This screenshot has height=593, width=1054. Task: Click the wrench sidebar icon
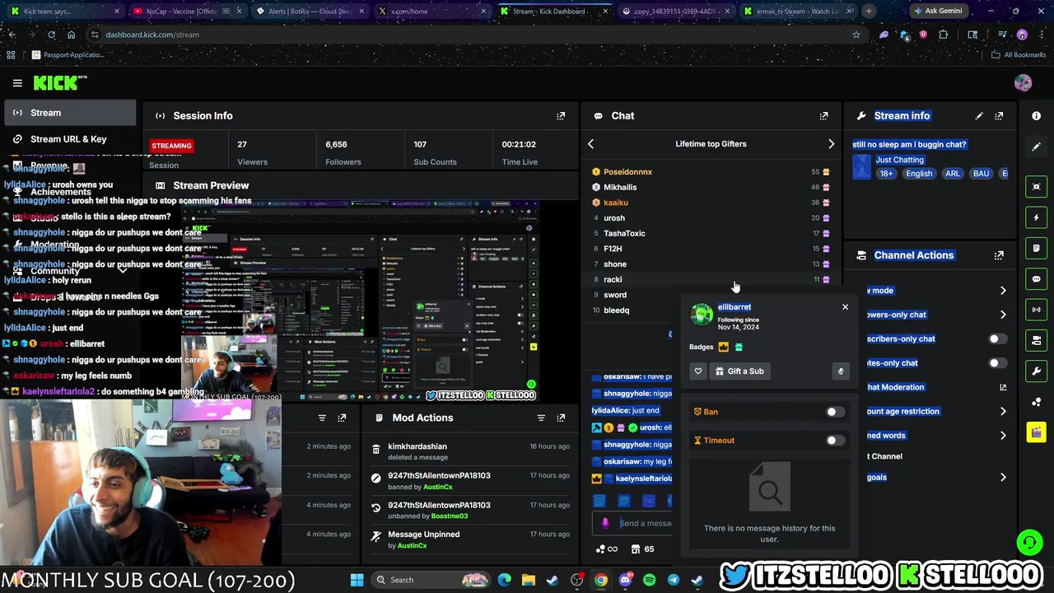[x=1036, y=371]
